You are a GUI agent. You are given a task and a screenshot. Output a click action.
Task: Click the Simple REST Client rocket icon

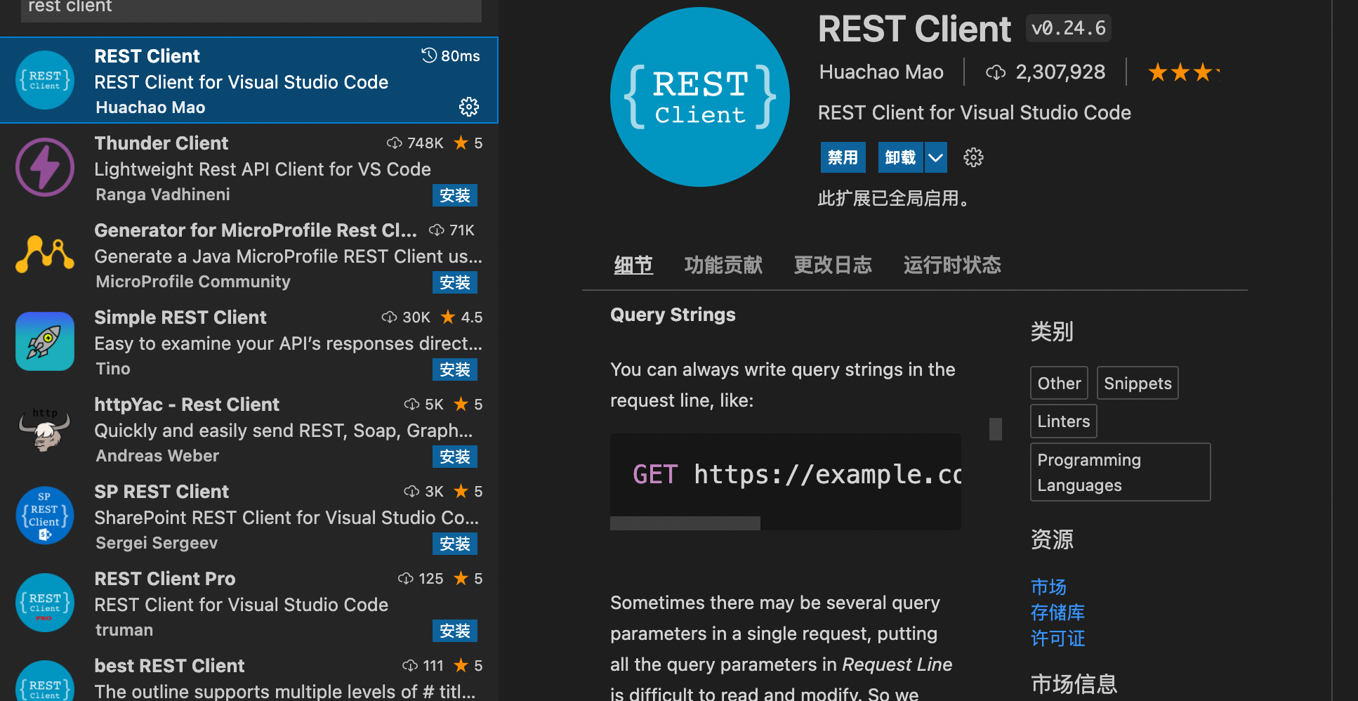click(45, 341)
